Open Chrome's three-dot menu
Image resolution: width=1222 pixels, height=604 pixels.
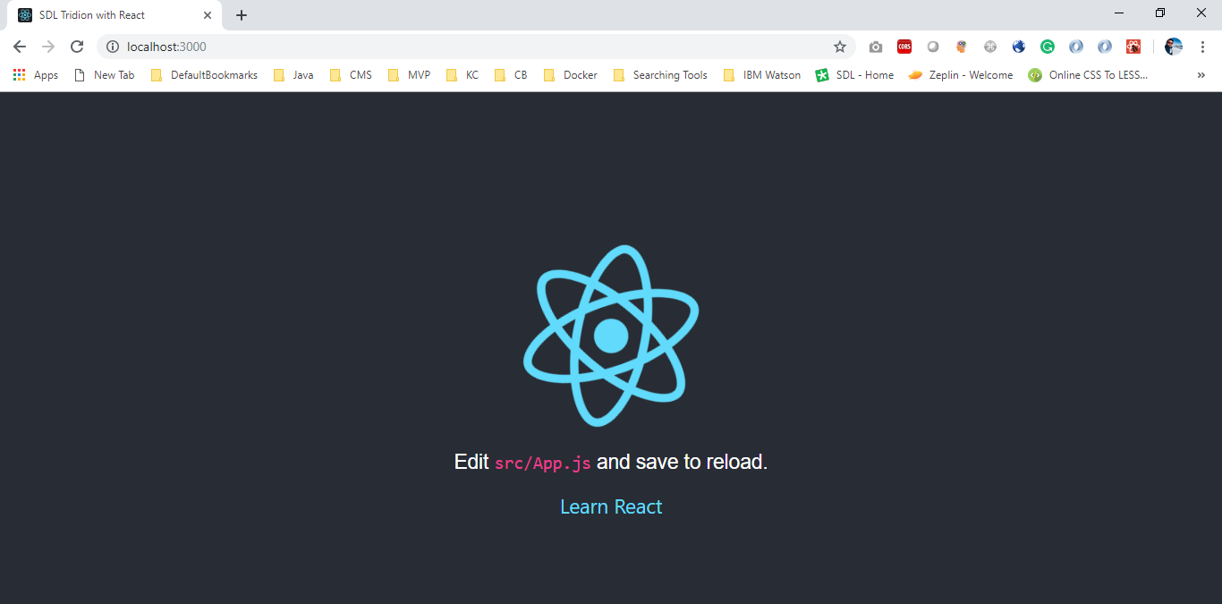point(1202,47)
